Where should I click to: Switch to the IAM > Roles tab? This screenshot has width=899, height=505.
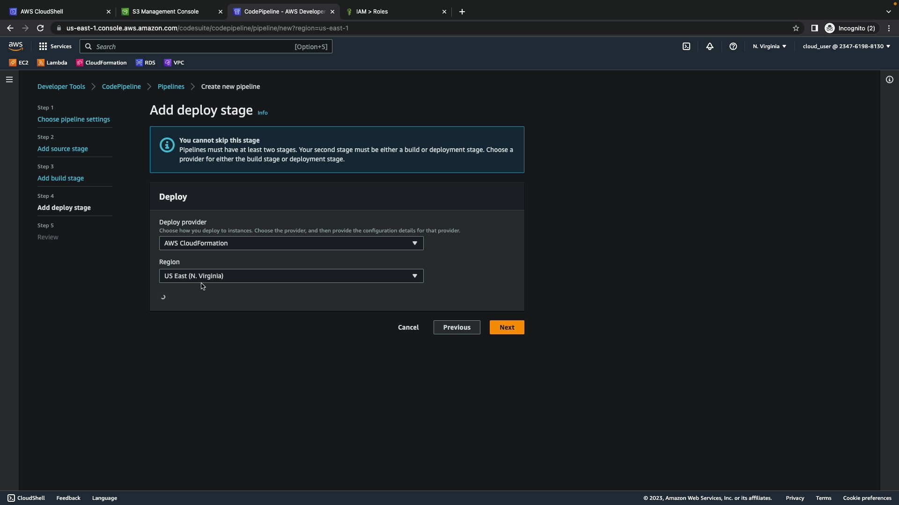pos(372,12)
